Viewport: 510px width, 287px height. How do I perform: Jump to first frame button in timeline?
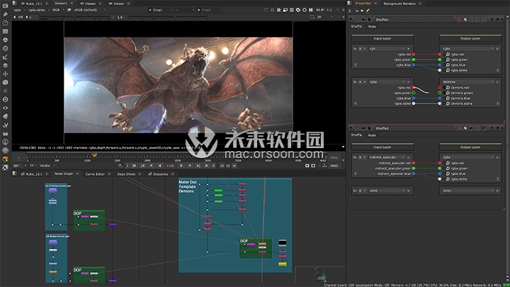(x=135, y=166)
